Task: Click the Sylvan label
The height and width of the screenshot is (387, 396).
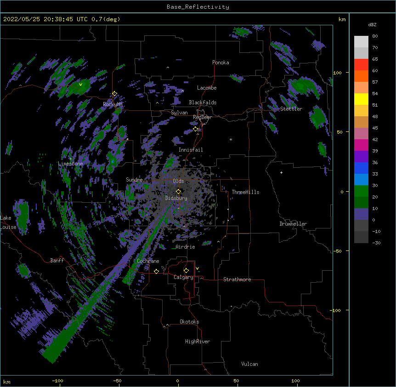Action: click(179, 113)
